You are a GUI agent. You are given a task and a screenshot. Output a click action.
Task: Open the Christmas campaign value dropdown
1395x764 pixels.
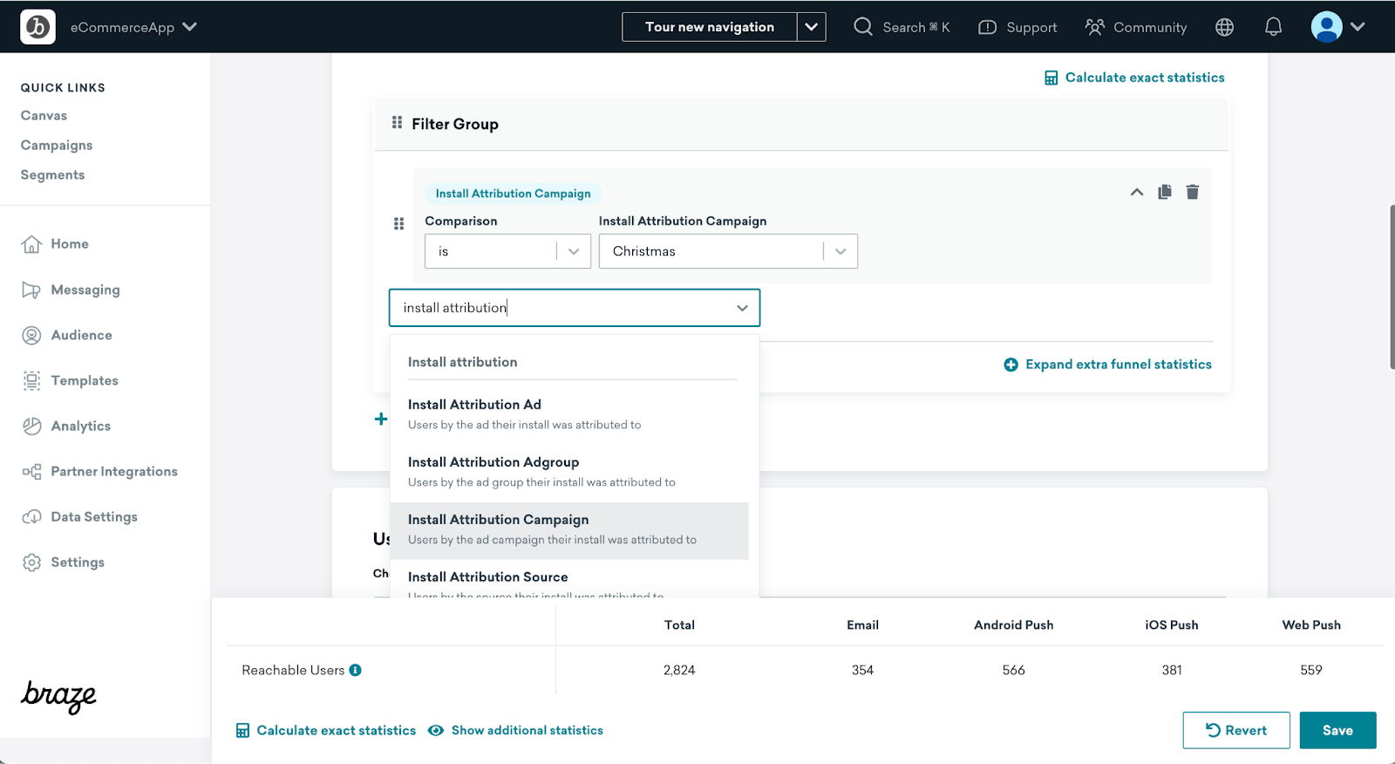click(x=728, y=251)
